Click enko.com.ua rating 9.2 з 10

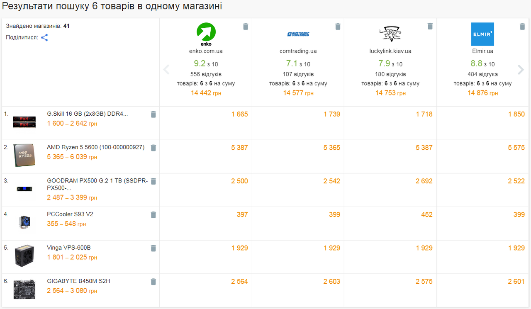(206, 63)
